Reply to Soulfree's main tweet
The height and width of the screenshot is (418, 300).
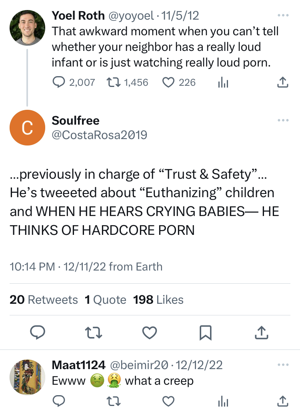tap(38, 332)
